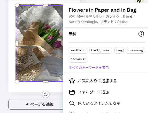Image resolution: width=148 pixels, height=113 pixels.
Task: Select the bag keyword tag
Action: [119, 50]
